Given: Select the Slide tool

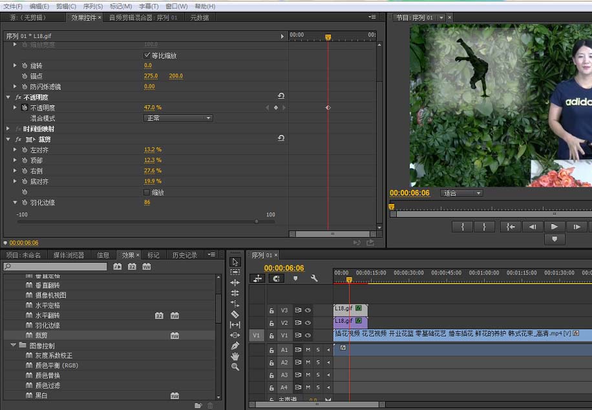Looking at the screenshot, I should tap(235, 335).
